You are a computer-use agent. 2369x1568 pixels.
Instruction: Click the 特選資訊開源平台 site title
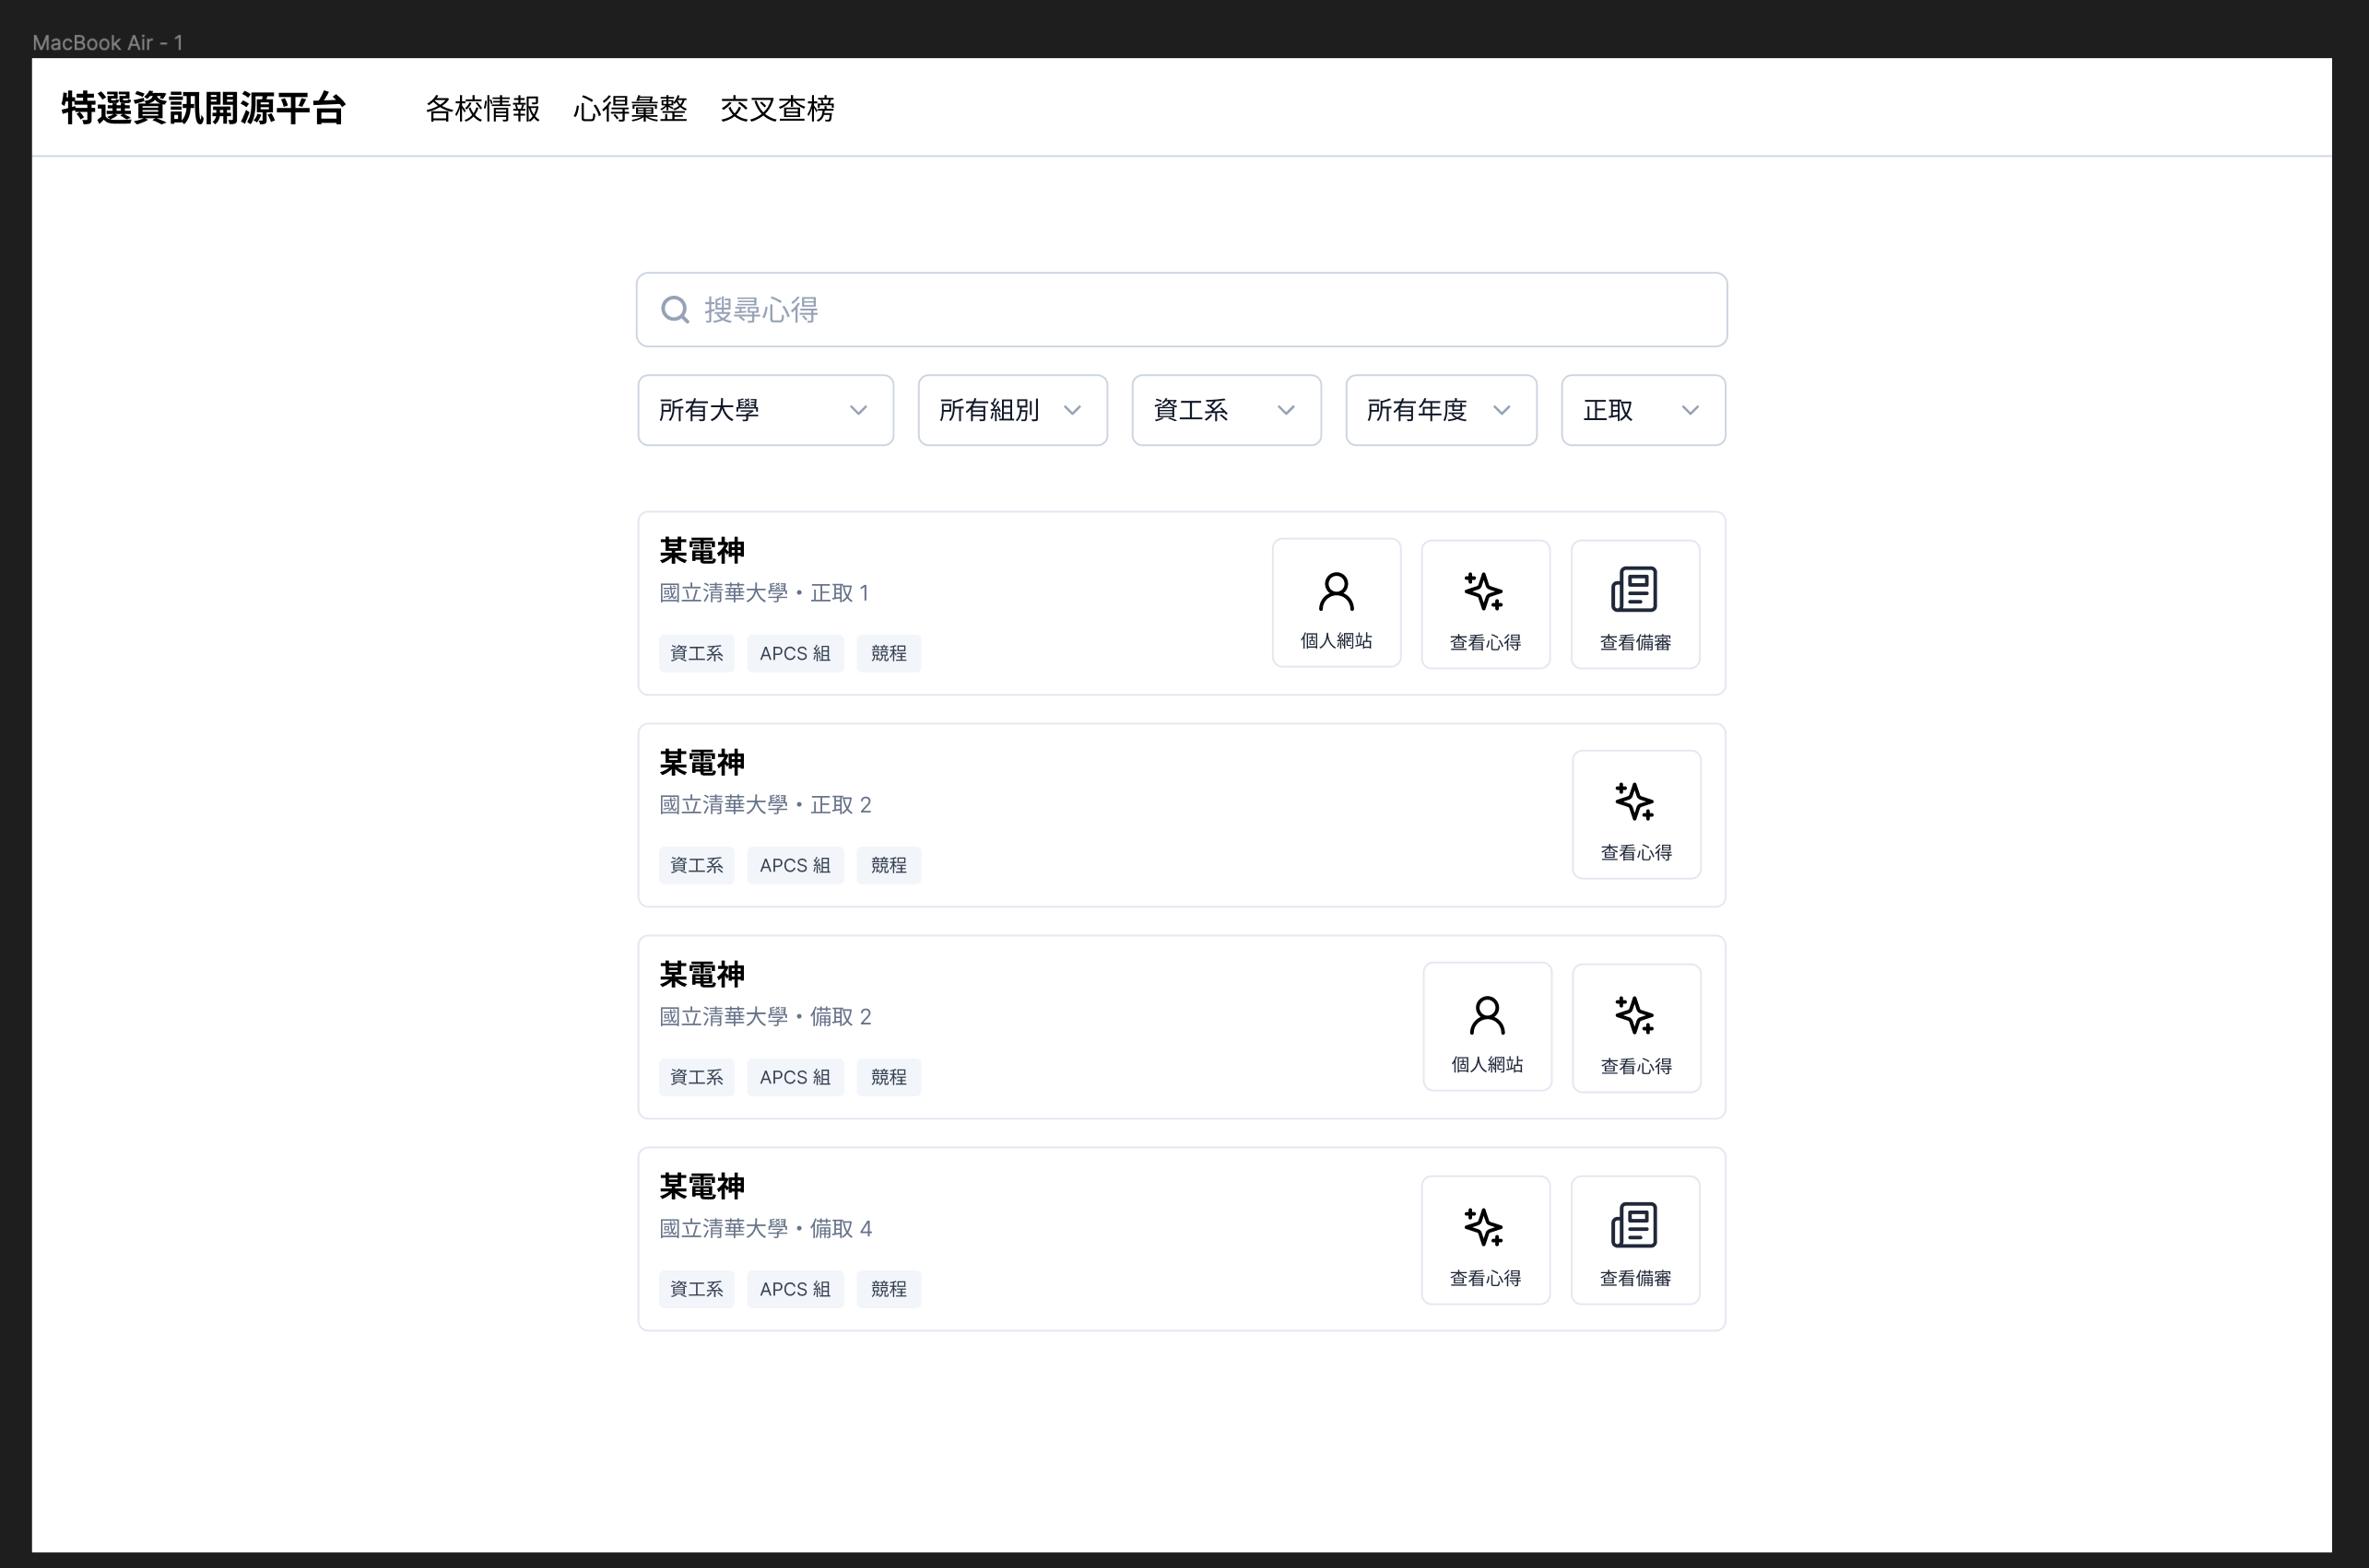203,108
